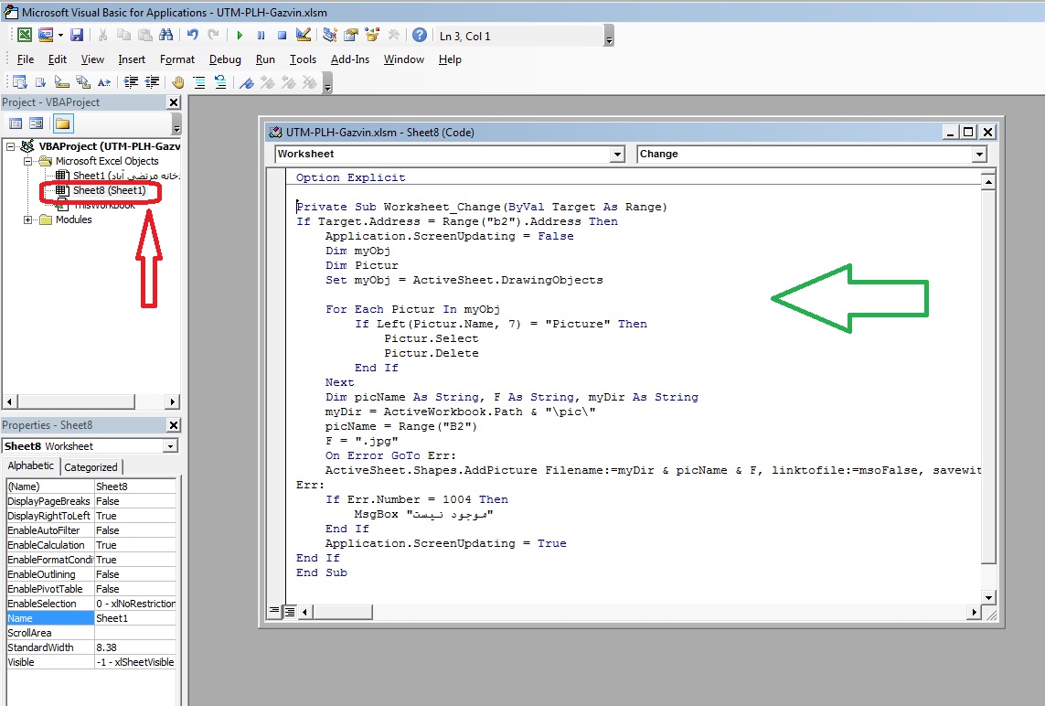This screenshot has width=1045, height=706.
Task: Click View Code icon in Project panel
Action: point(16,123)
